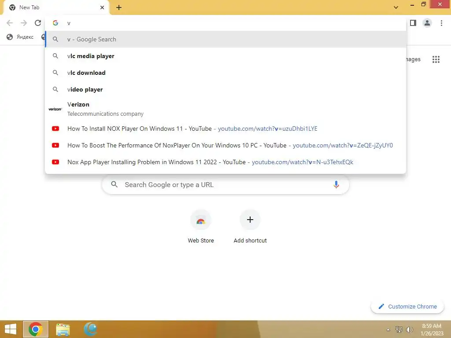Click the Google G icon in address bar
451x338 pixels.
click(x=55, y=23)
